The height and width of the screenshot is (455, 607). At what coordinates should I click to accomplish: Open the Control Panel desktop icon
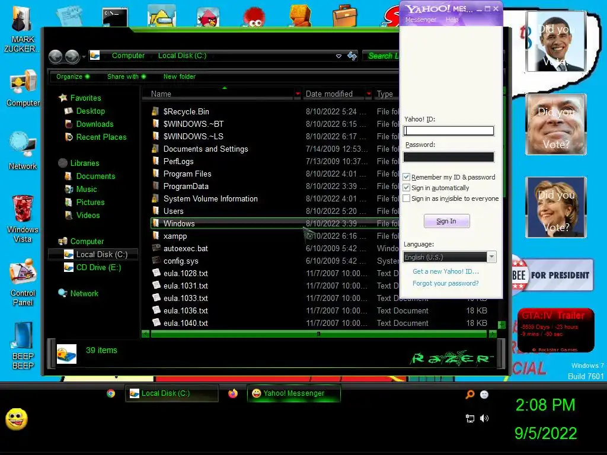[23, 283]
